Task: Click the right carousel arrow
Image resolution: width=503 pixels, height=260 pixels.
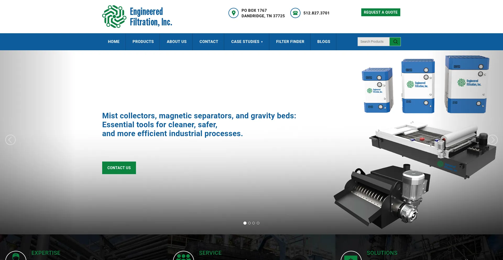Action: pos(493,140)
